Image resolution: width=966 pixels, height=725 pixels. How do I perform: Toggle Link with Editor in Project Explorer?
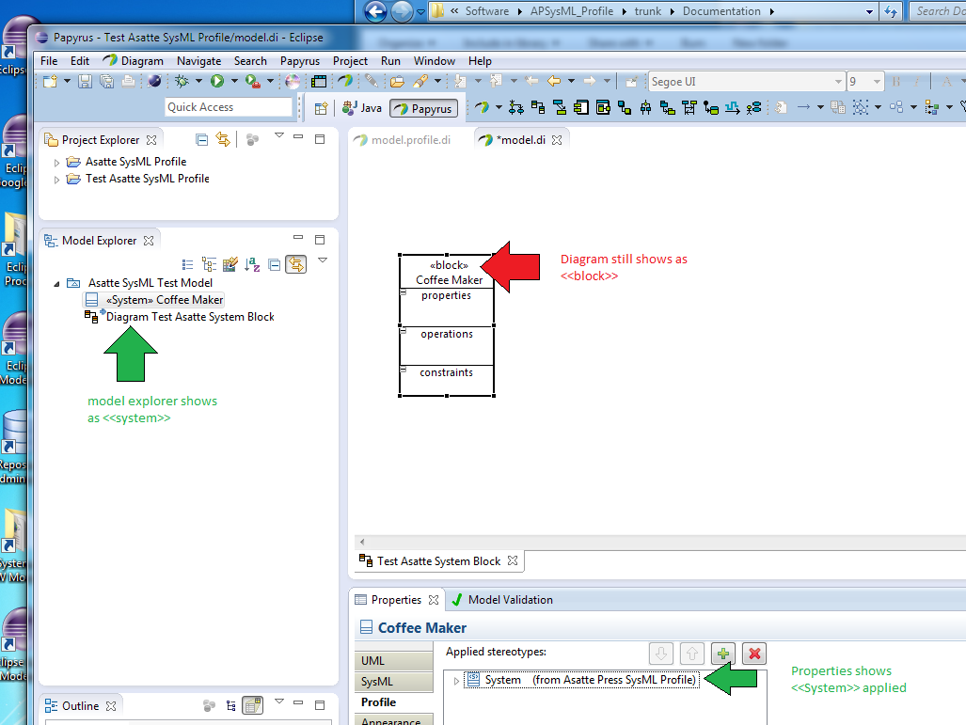[223, 140]
